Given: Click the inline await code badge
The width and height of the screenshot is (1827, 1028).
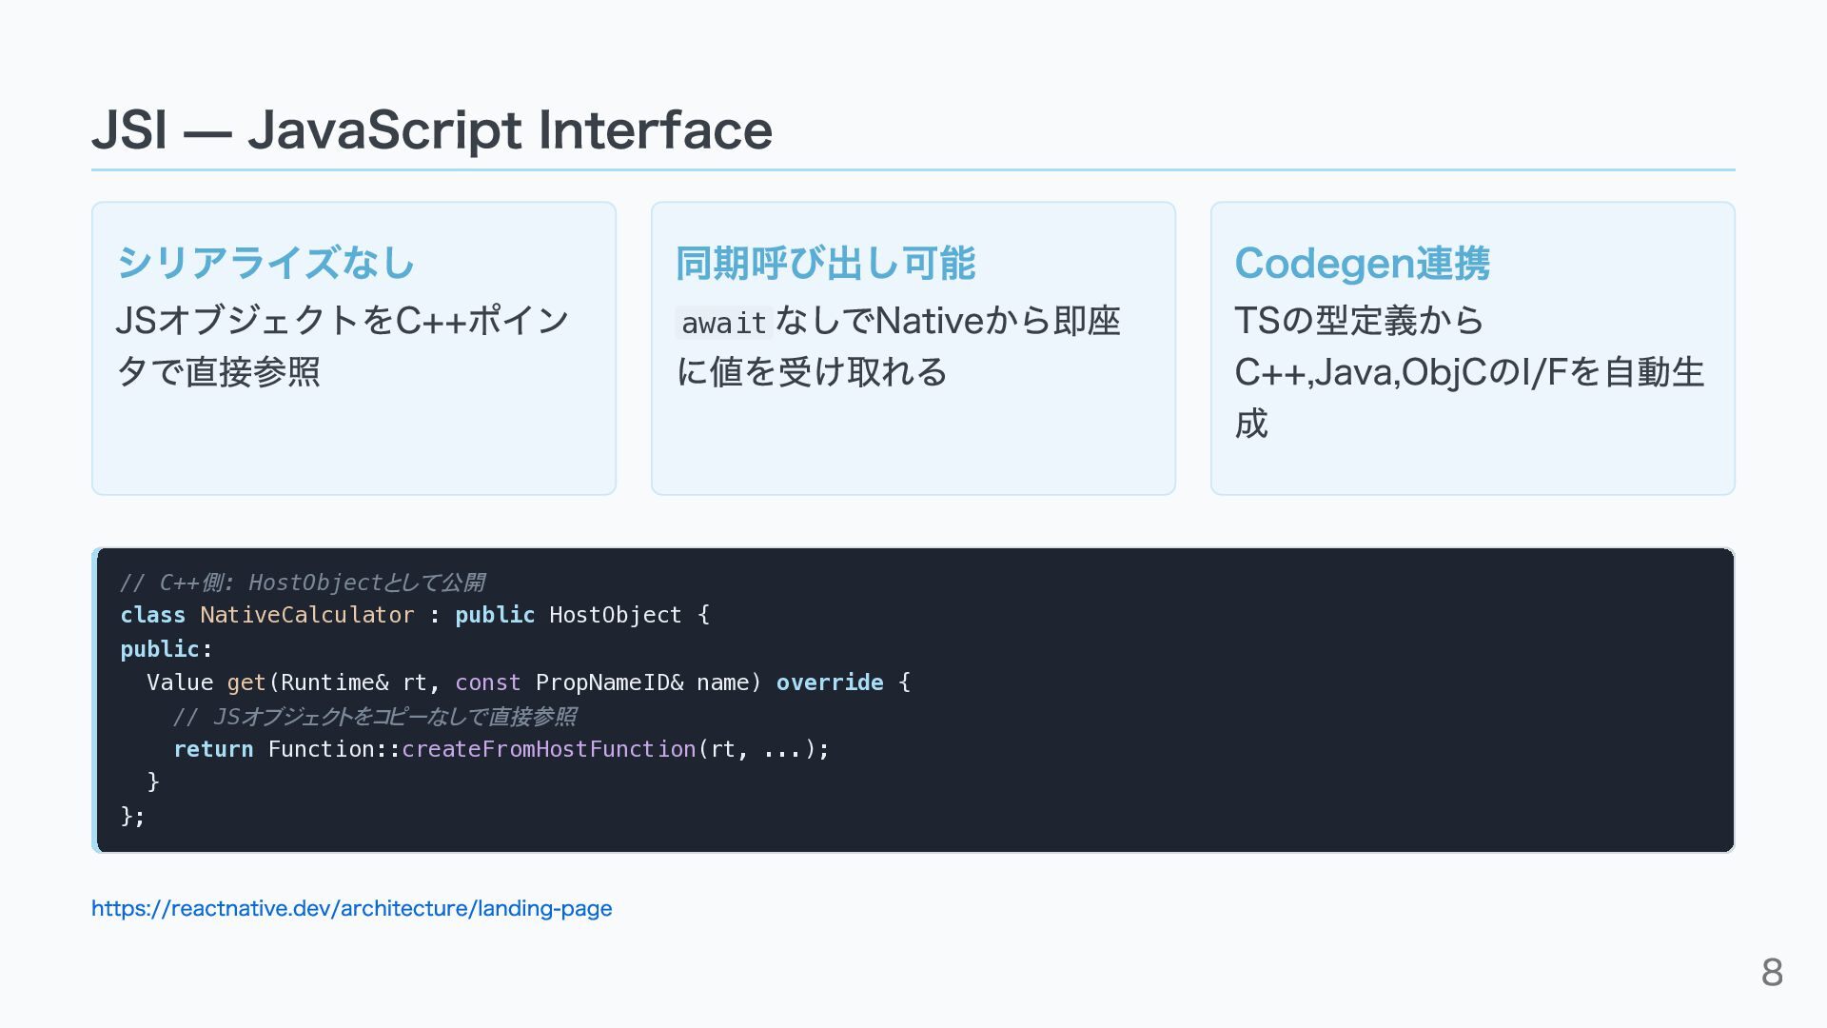Looking at the screenshot, I should [723, 323].
